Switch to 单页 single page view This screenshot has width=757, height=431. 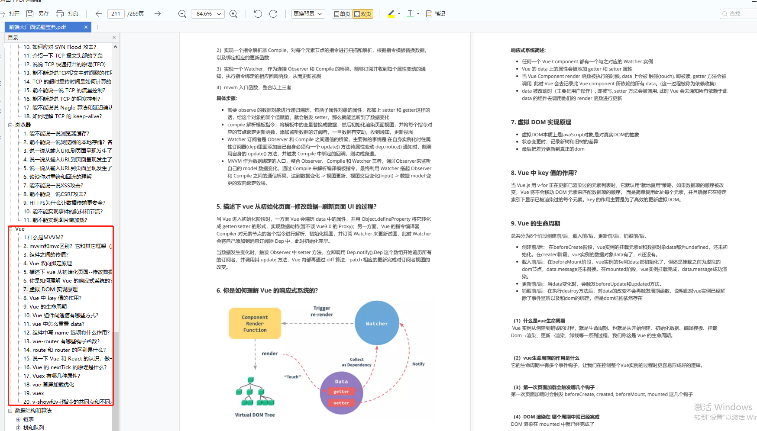tap(342, 14)
